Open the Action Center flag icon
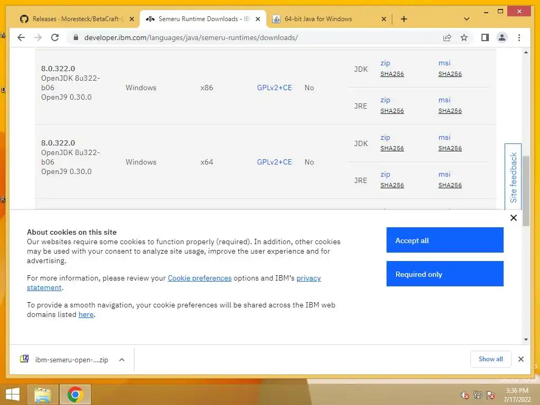This screenshot has width=540, height=405. tap(490, 395)
